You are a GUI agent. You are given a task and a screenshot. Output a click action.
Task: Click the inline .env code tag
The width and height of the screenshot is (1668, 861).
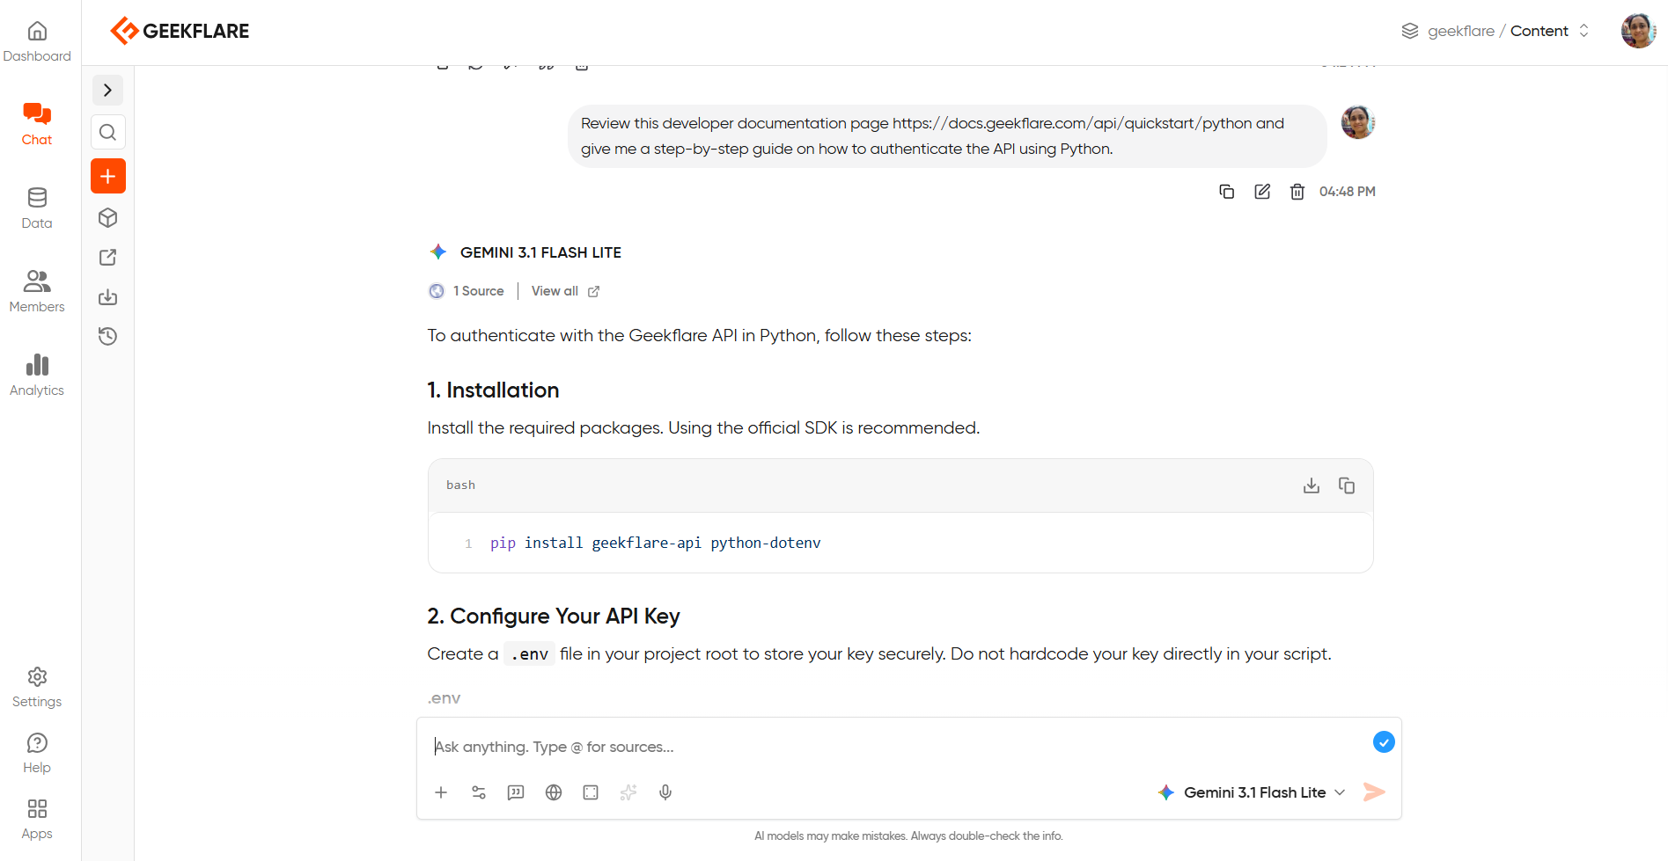(529, 654)
